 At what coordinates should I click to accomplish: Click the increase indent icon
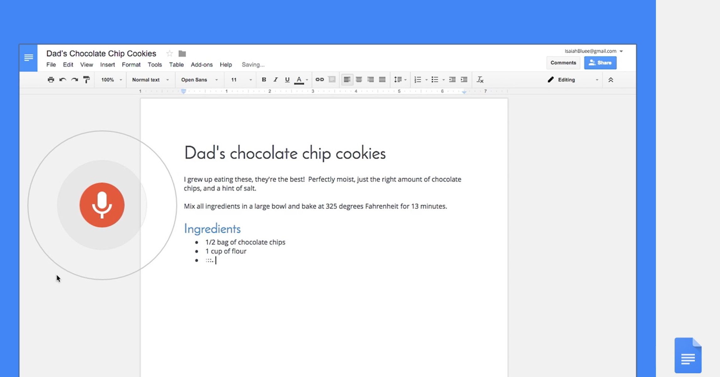click(x=464, y=80)
